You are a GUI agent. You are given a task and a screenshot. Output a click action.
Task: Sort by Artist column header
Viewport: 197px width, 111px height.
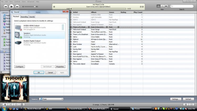[81, 12]
